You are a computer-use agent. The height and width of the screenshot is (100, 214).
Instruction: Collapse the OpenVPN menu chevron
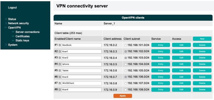point(6,28)
